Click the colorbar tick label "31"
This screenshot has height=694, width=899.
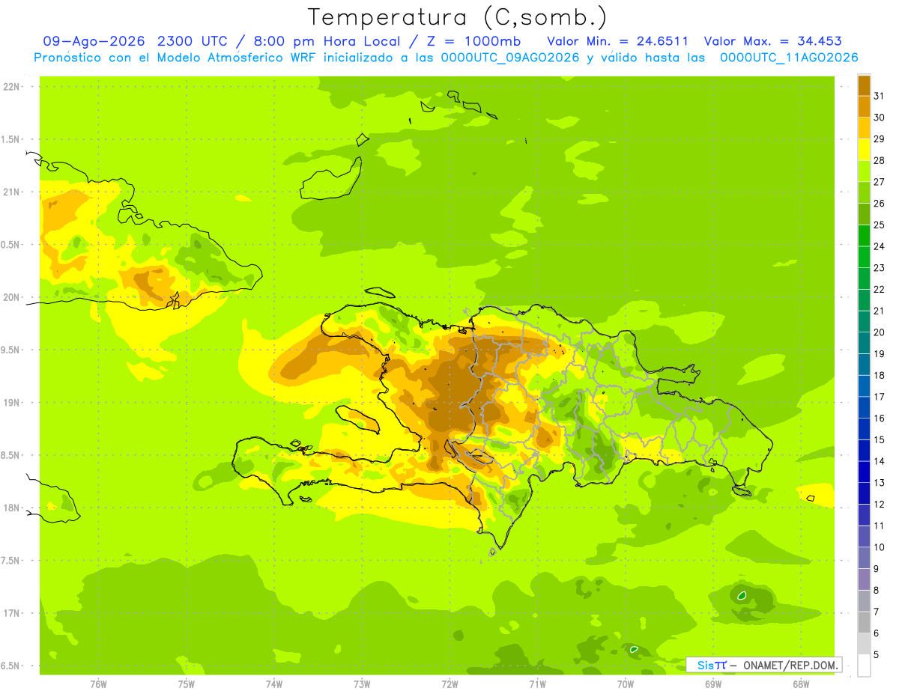[x=880, y=96]
